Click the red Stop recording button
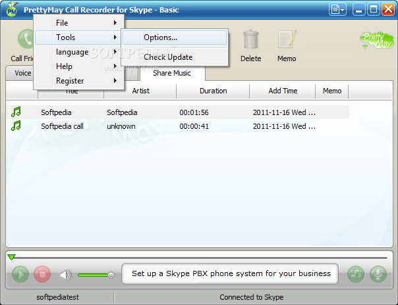 click(42, 274)
